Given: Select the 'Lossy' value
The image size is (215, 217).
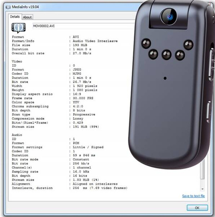Looking at the screenshot, I should [x=78, y=119].
